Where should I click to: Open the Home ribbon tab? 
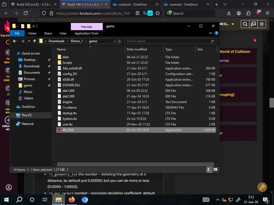[x=32, y=33]
